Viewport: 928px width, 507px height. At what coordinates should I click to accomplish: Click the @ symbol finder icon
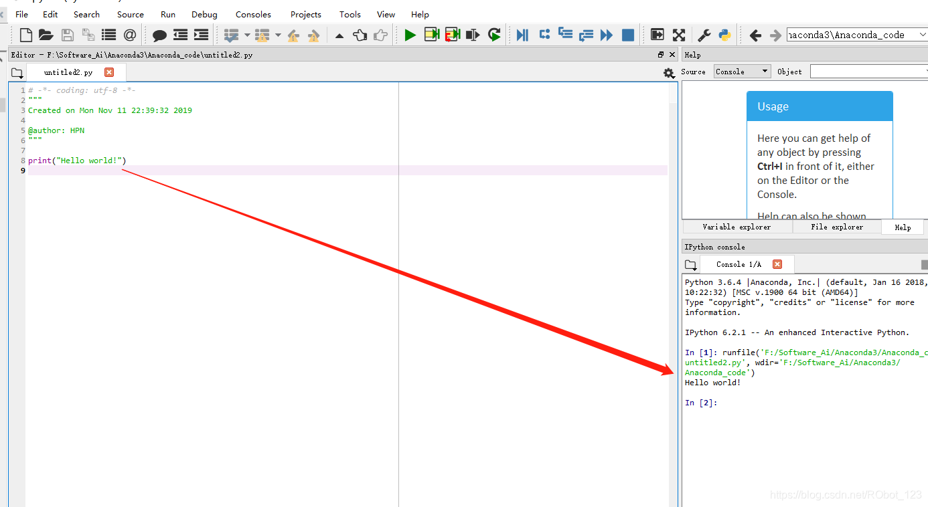(x=130, y=35)
